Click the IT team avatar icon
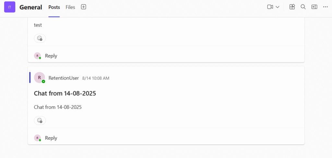The height and width of the screenshot is (158, 332). (x=10, y=7)
